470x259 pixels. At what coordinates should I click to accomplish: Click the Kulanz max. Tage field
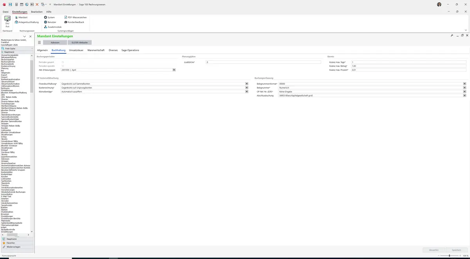409,62
